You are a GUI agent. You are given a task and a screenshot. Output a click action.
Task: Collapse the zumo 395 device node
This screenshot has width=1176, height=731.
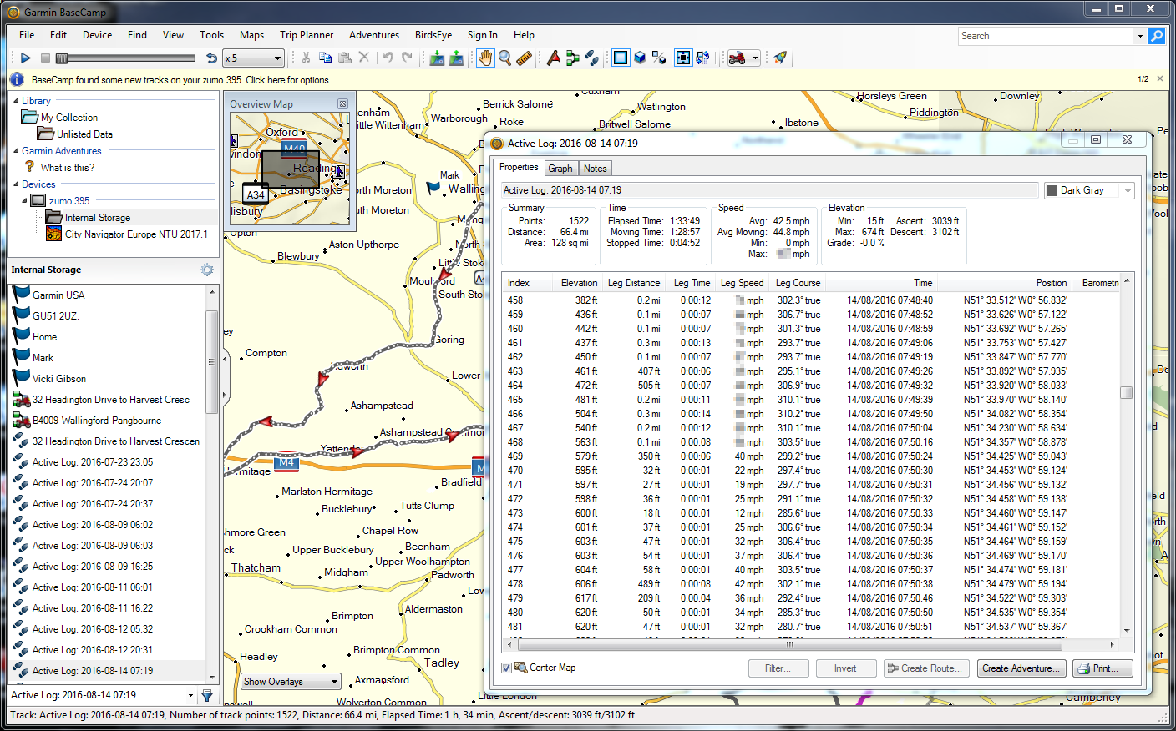[24, 200]
